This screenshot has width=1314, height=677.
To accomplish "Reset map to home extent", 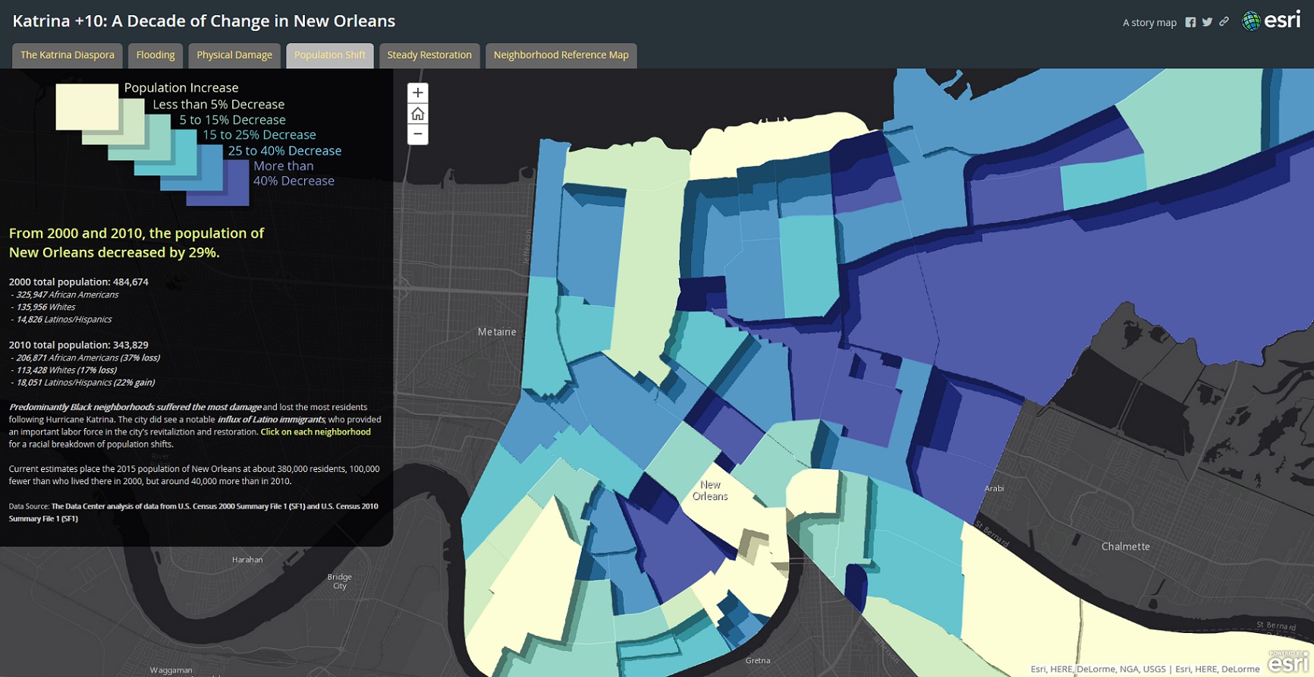I will [417, 114].
